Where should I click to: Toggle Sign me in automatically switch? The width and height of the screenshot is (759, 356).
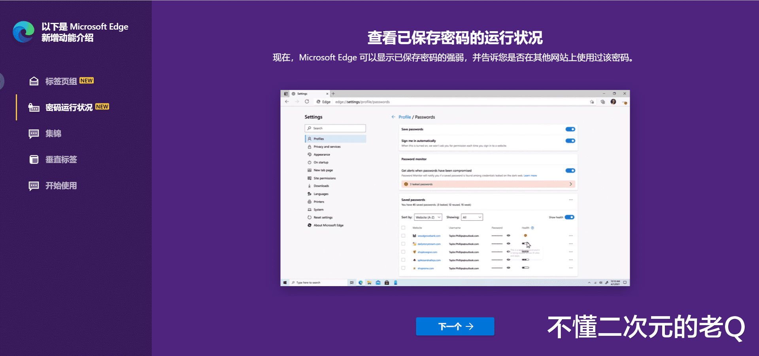tap(570, 141)
